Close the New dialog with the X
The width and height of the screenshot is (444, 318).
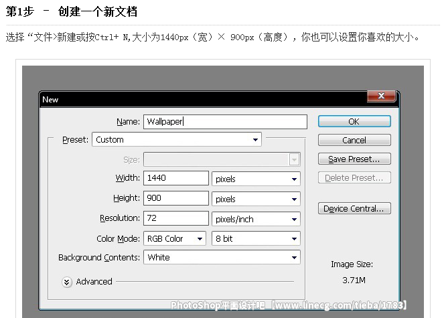tap(381, 96)
